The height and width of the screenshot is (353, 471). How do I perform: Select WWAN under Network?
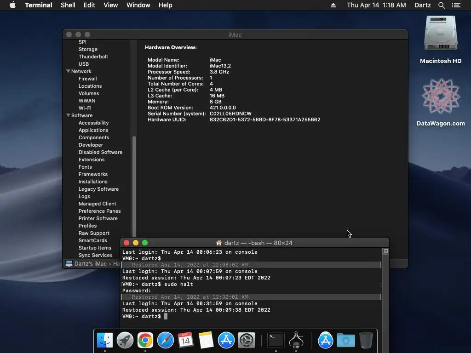click(x=87, y=101)
